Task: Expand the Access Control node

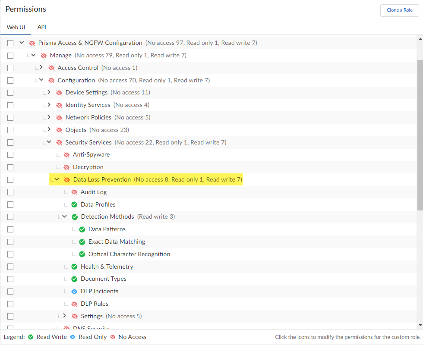Action: (41, 67)
